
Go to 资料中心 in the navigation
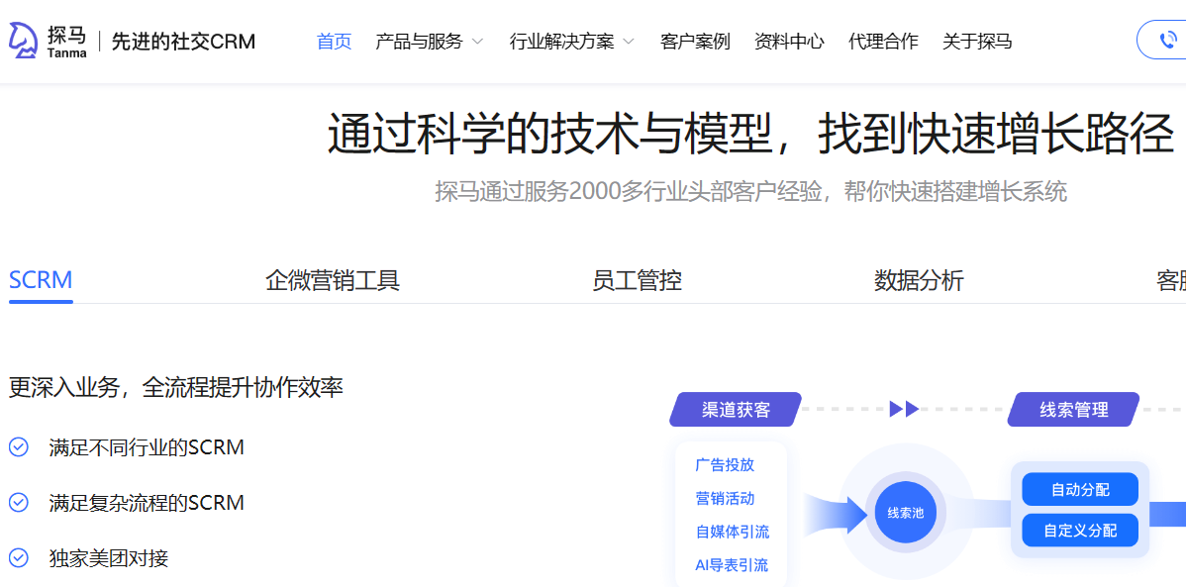789,42
